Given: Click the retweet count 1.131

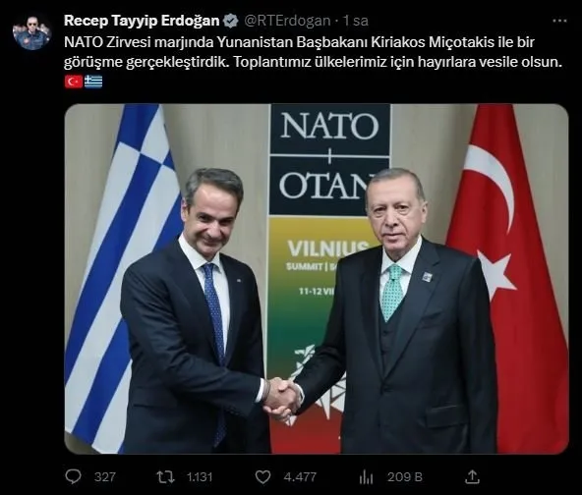Looking at the screenshot, I should coord(200,477).
